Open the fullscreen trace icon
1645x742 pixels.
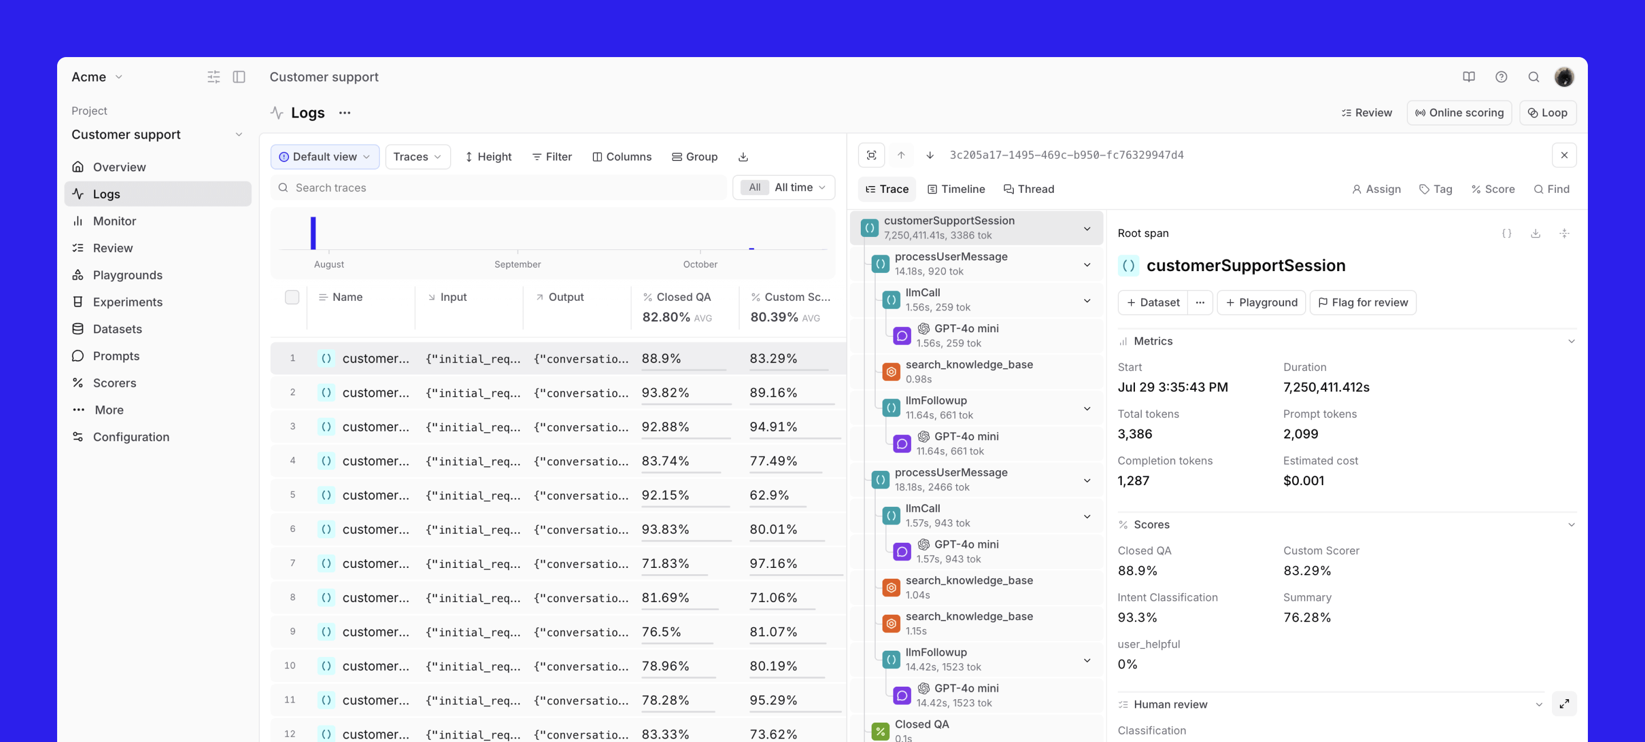(872, 155)
